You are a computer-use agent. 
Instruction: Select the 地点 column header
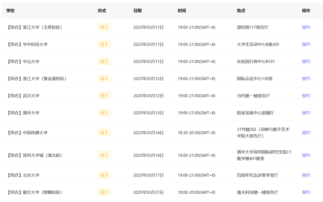point(241,10)
